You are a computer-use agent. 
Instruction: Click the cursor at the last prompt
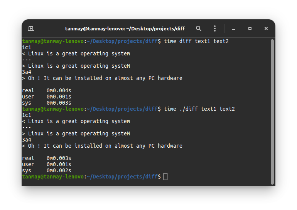[x=165, y=177]
